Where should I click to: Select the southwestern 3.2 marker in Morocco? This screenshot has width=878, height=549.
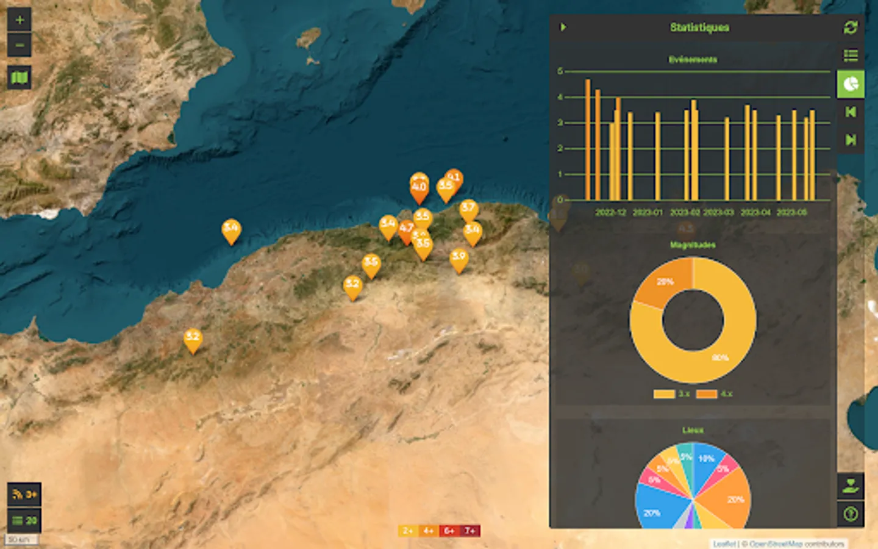click(193, 340)
